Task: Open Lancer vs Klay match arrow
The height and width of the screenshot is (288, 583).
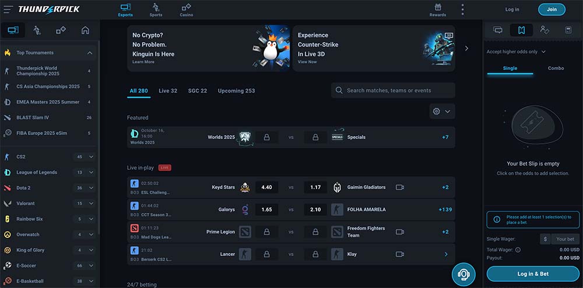Action: (x=446, y=254)
